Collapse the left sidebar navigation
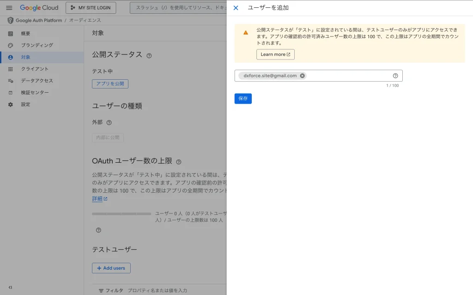 [10, 287]
